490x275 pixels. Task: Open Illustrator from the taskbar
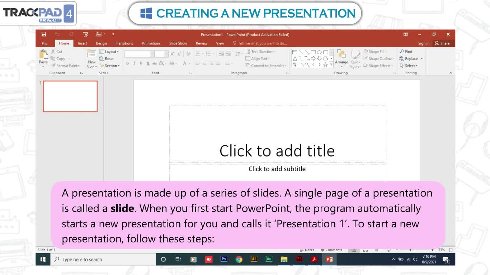pos(254,259)
